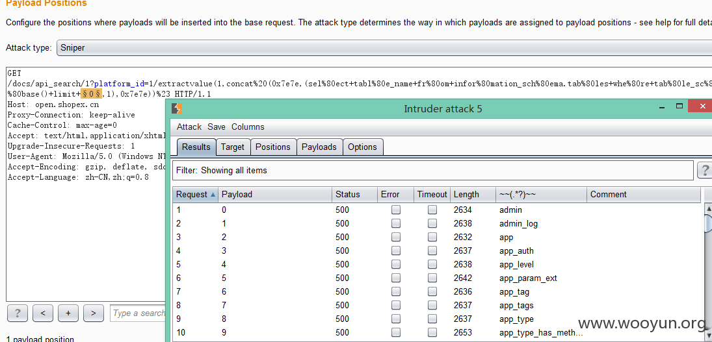Select the result row with app_auth
This screenshot has height=342, width=712.
coord(437,250)
